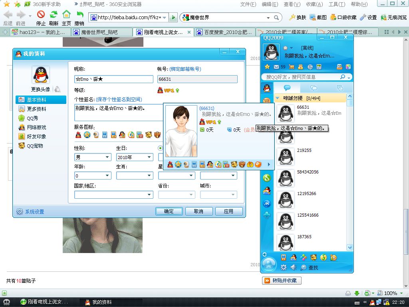Click the 撤销 undo icon in browser toolbar
The height and width of the screenshot is (307, 409).
pyautogui.click(x=79, y=18)
